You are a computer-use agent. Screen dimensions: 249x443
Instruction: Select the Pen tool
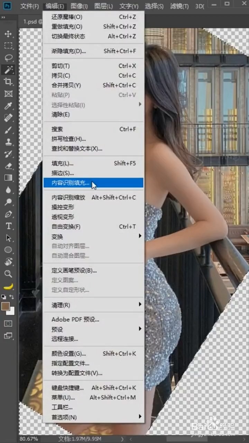click(x=8, y=214)
